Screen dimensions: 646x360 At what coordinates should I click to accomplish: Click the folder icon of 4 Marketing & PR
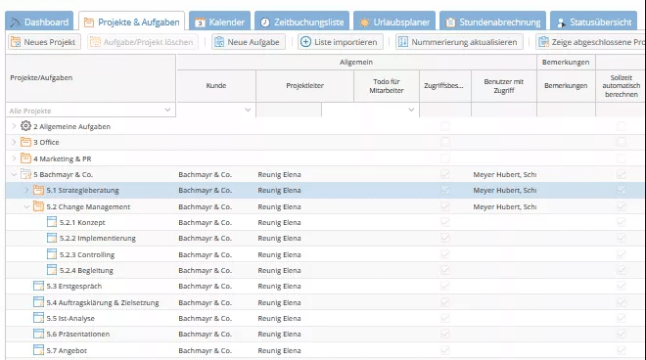click(26, 158)
